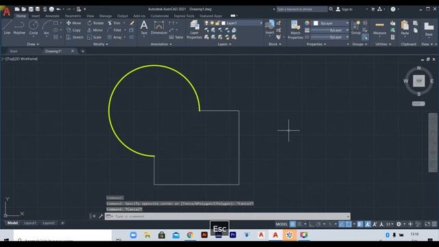Viewport: 439px width, 247px height.
Task: Click the Erase pencil icon
Action: point(132,23)
